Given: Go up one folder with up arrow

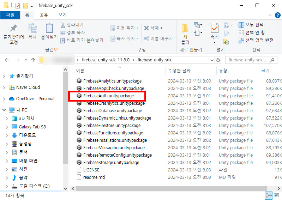Looking at the screenshot, I should pos(33,60).
